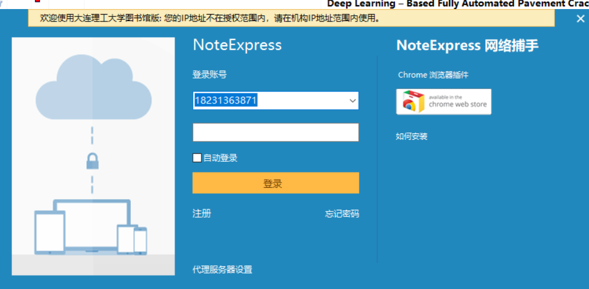
Task: Click the Chrome web store badge
Action: tap(444, 102)
